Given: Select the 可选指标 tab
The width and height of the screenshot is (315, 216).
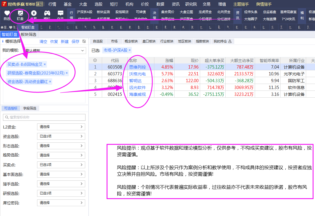Looking at the screenshot, I should (x=11, y=108).
